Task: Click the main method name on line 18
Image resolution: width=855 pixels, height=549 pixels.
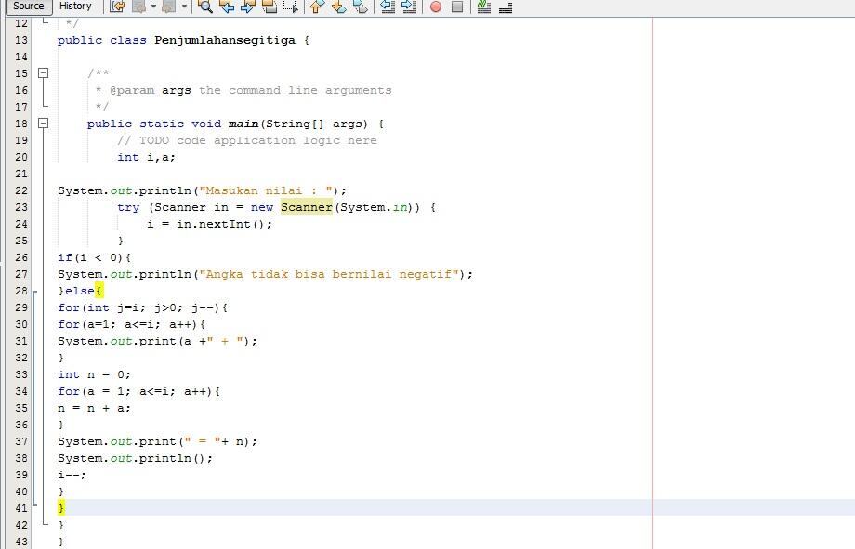Action: coord(243,124)
